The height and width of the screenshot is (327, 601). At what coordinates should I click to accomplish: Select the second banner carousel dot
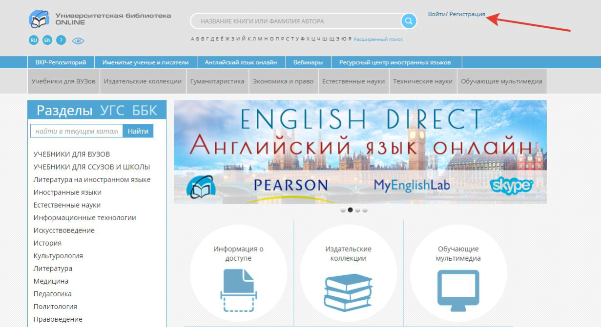click(x=350, y=210)
